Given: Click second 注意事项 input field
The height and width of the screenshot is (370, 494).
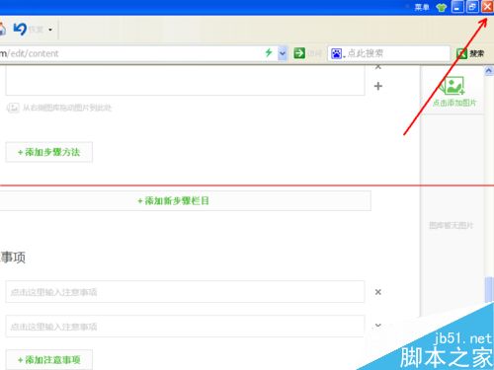Looking at the screenshot, I should pos(185,327).
